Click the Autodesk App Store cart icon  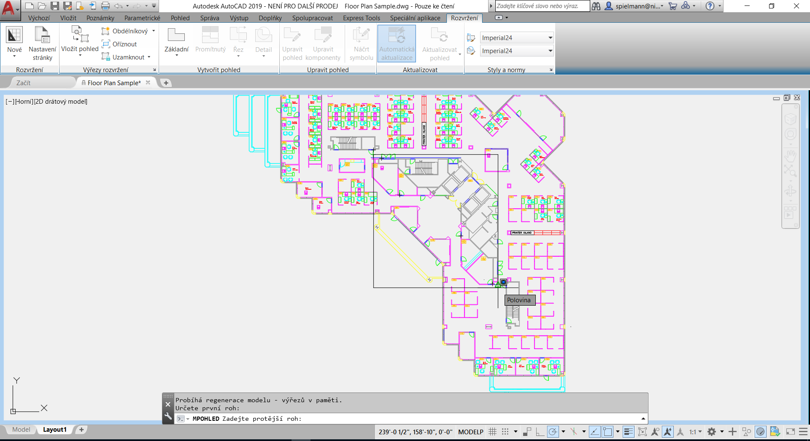click(673, 6)
